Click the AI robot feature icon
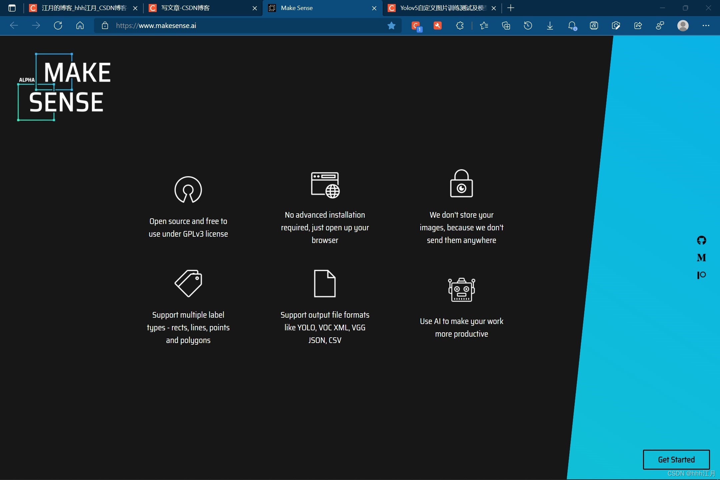This screenshot has height=480, width=720. [461, 290]
